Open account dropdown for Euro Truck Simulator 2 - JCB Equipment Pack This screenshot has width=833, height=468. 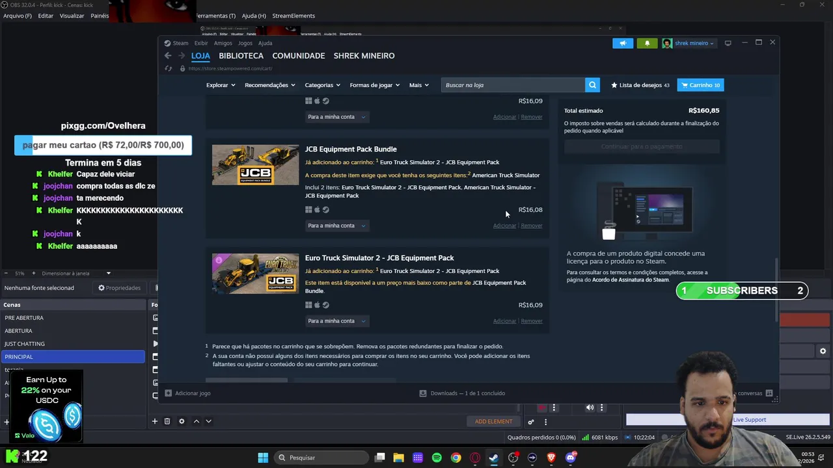336,321
